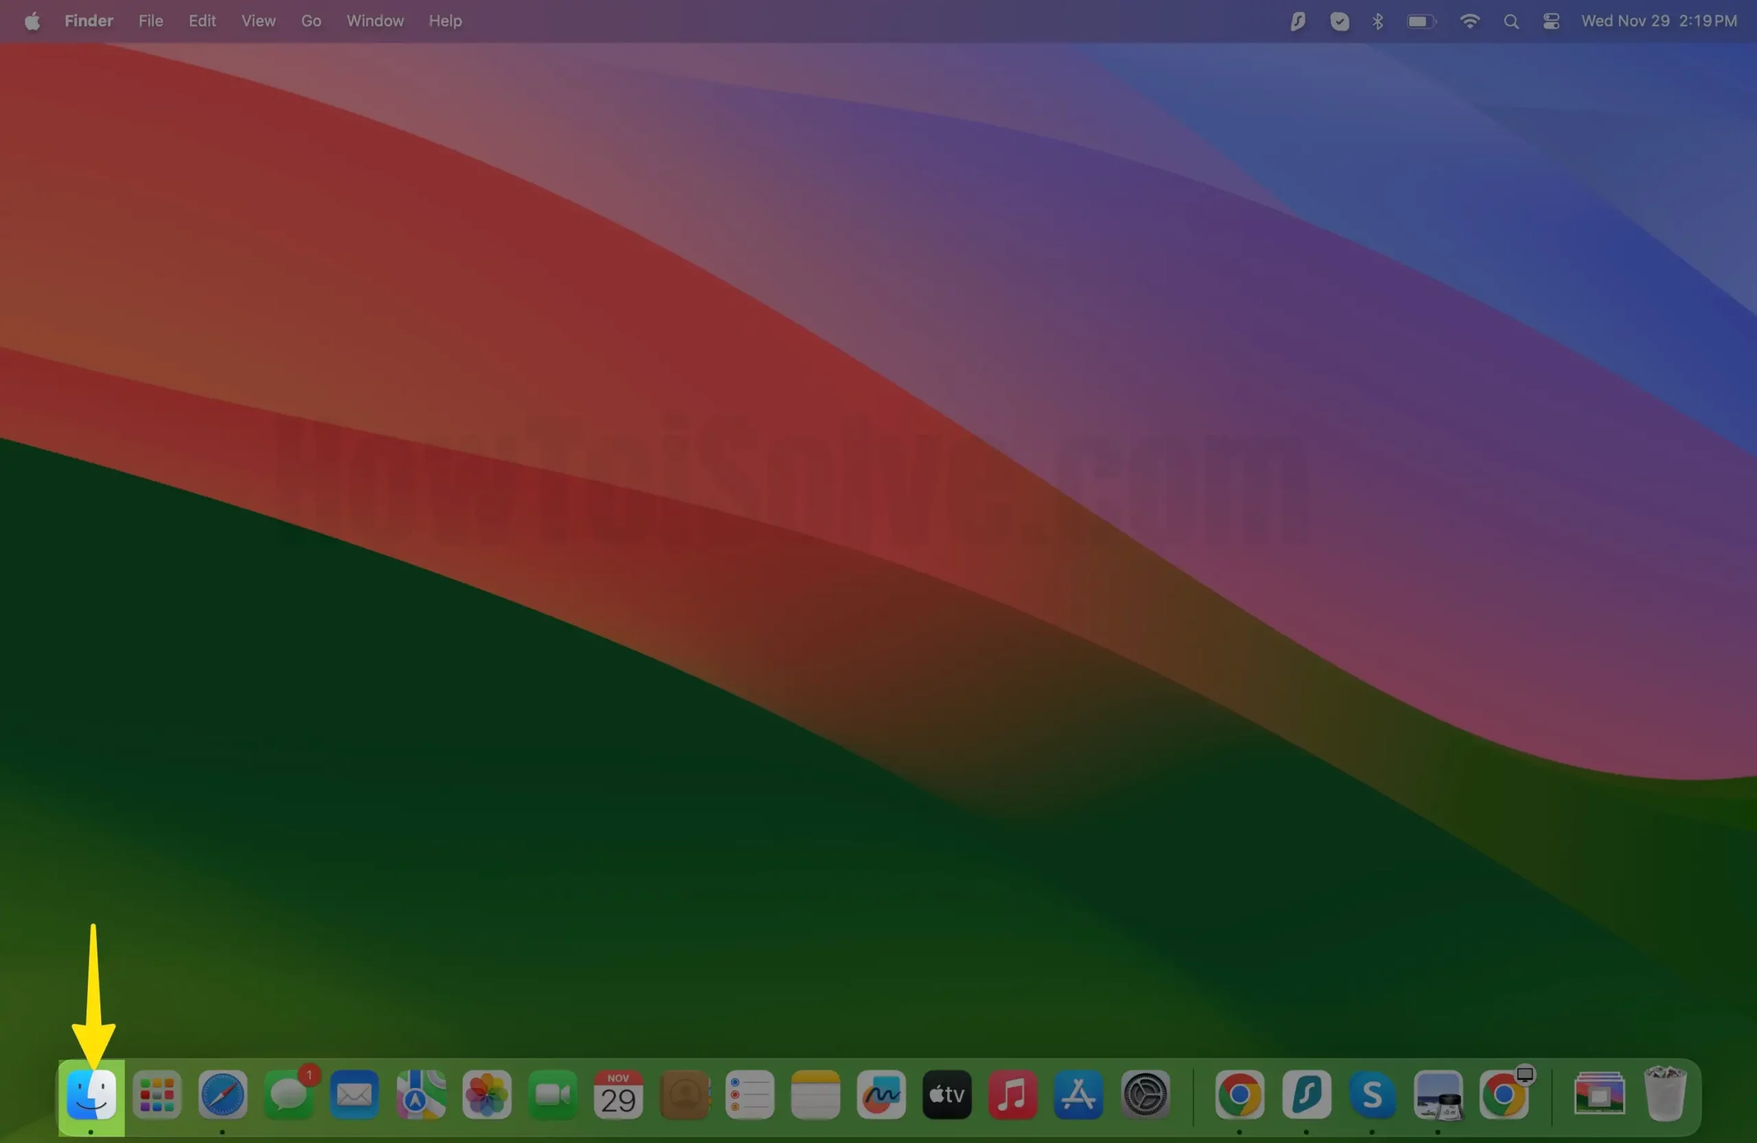This screenshot has width=1757, height=1143.
Task: Expand the Window menu
Action: click(375, 21)
